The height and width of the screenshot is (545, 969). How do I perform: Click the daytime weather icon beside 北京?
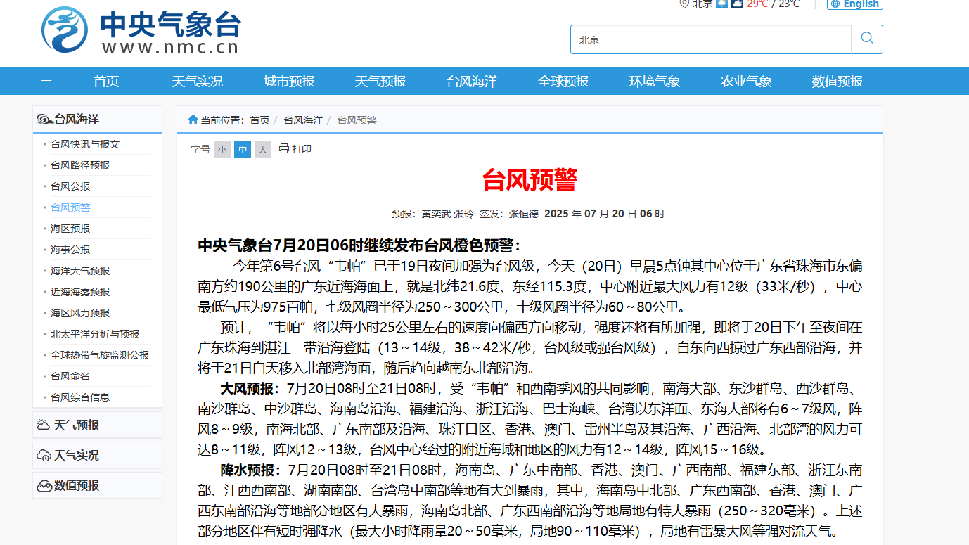[721, 4]
